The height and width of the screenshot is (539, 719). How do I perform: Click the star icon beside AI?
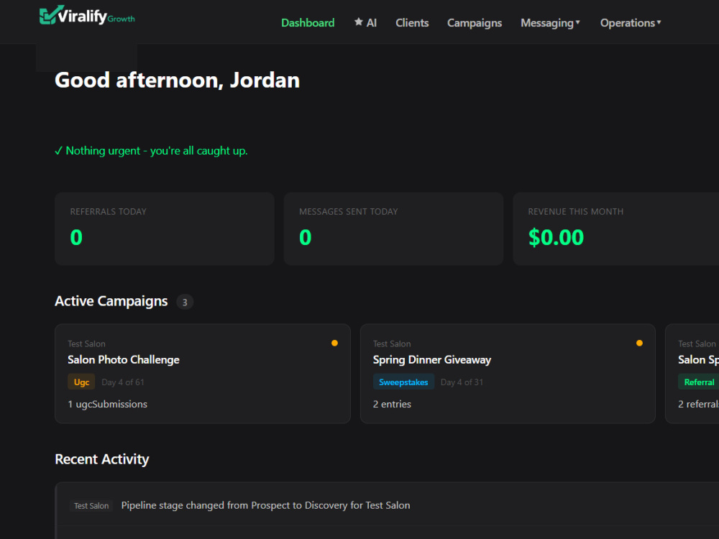(359, 22)
